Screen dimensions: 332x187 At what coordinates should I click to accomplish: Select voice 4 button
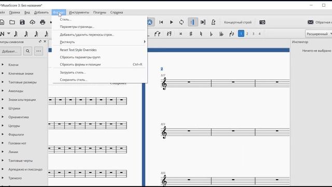pos(259,34)
